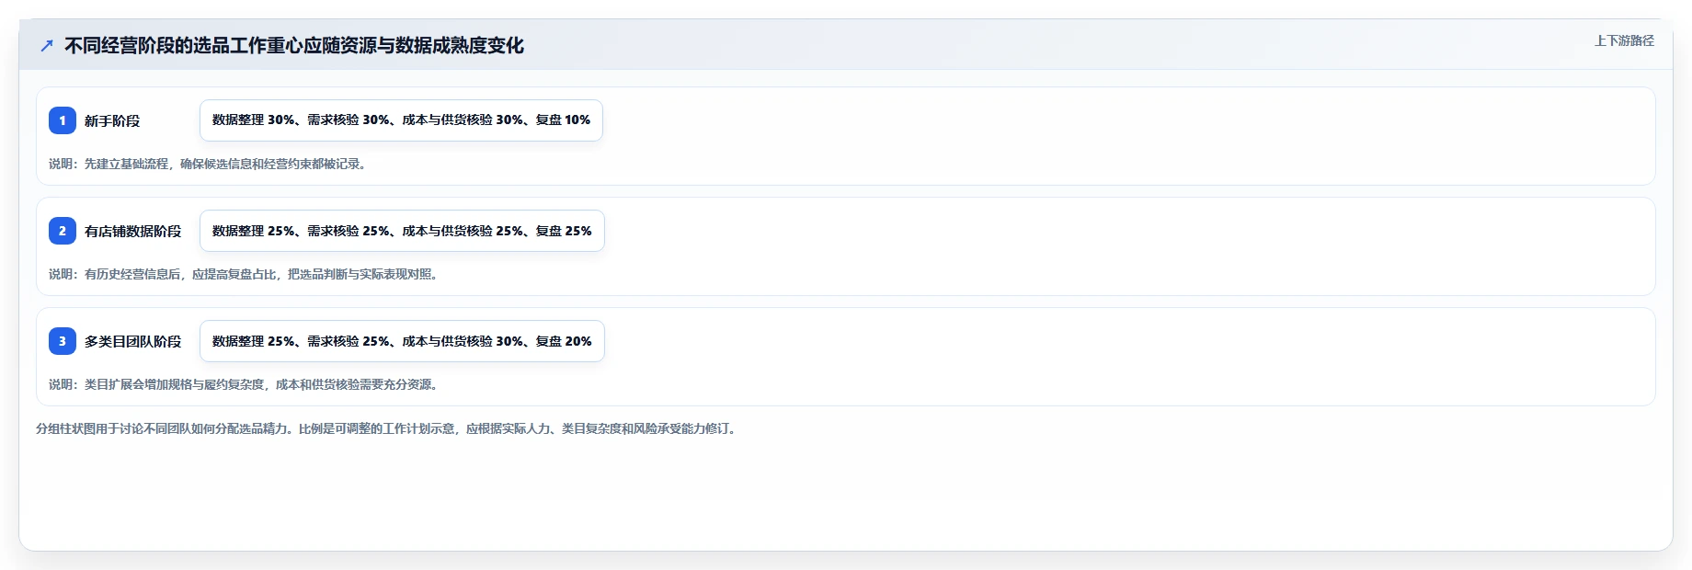Click the blue arrow icon beside the title
The height and width of the screenshot is (570, 1692).
(x=47, y=46)
